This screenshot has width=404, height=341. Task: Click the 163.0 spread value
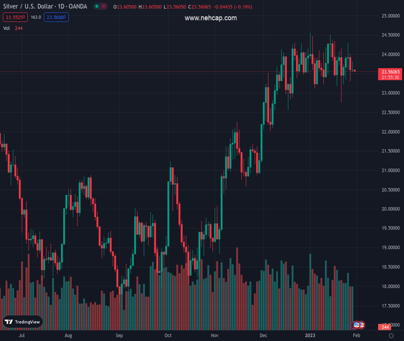coord(36,17)
